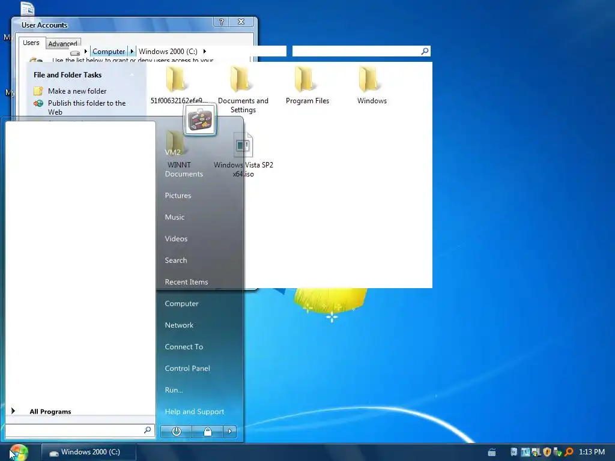Screen dimensions: 615x461
Task: Open Videos from the Start menu
Action: (x=176, y=239)
